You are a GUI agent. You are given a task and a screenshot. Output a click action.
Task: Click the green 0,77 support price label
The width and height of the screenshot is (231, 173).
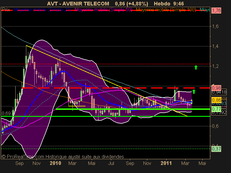216,109
